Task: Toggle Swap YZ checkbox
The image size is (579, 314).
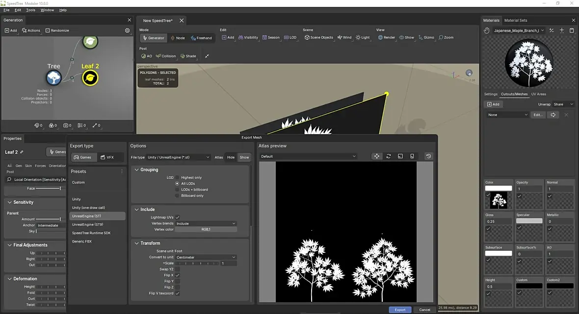Action: (178, 269)
